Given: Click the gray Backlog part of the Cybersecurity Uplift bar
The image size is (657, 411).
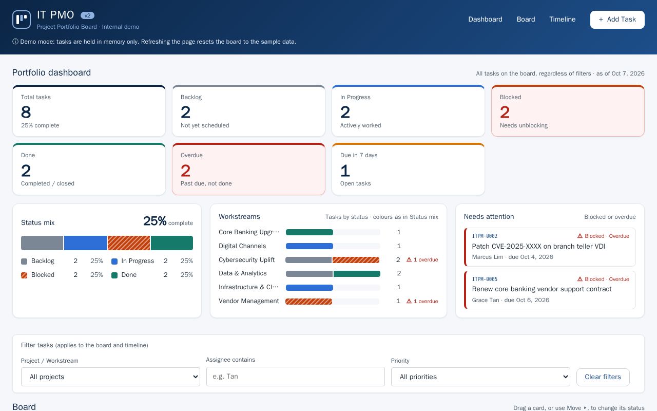Looking at the screenshot, I should coord(308,260).
